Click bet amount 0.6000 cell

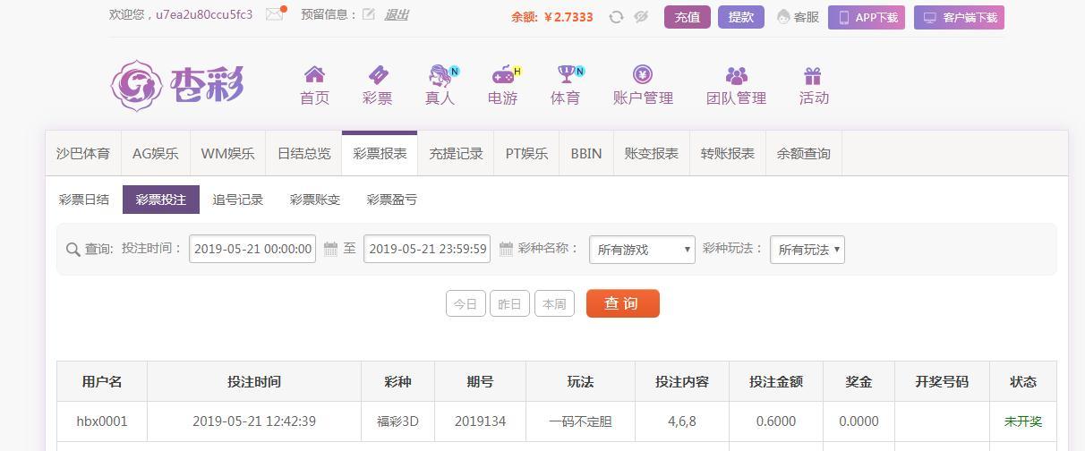[776, 421]
